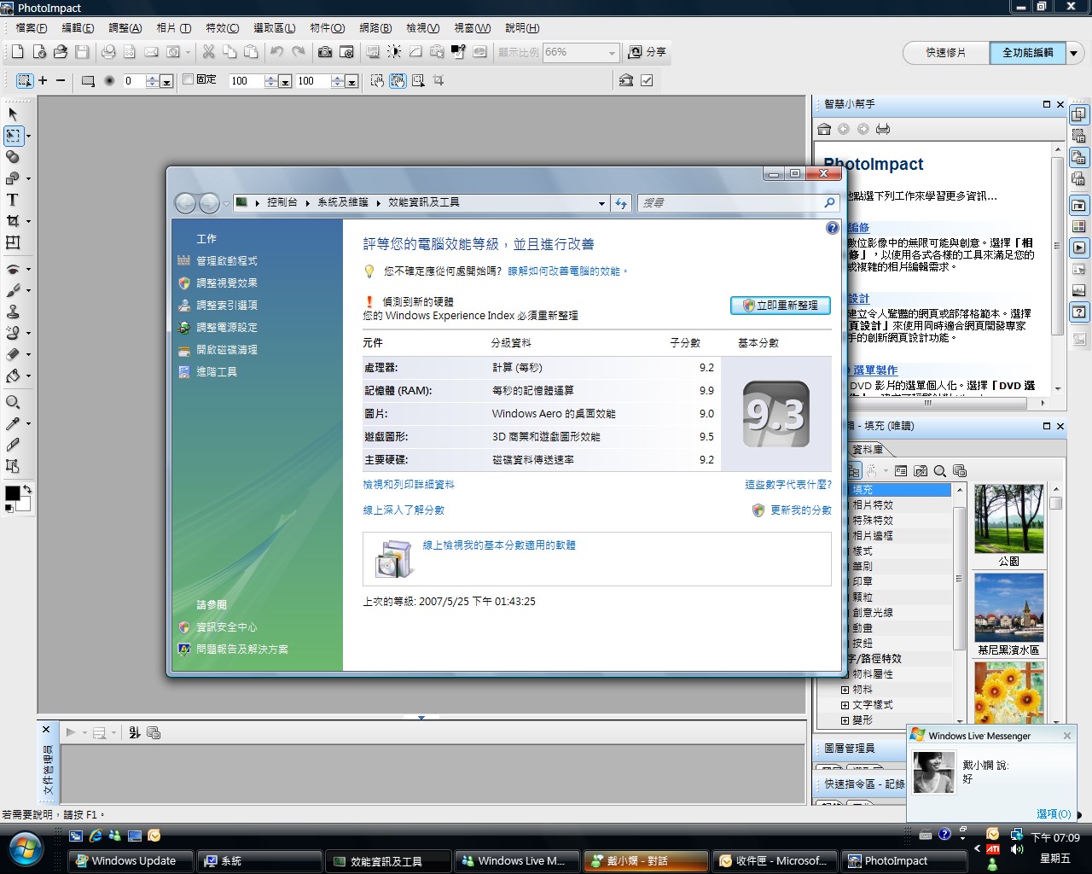Toggle the checkmark box at the attribute bar's right end

click(x=647, y=80)
